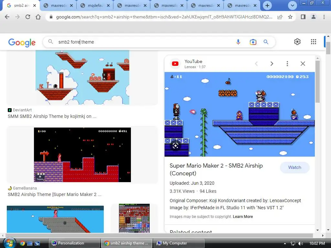
Task: Show the desktop from the quick launch bar
Action: click(30, 243)
